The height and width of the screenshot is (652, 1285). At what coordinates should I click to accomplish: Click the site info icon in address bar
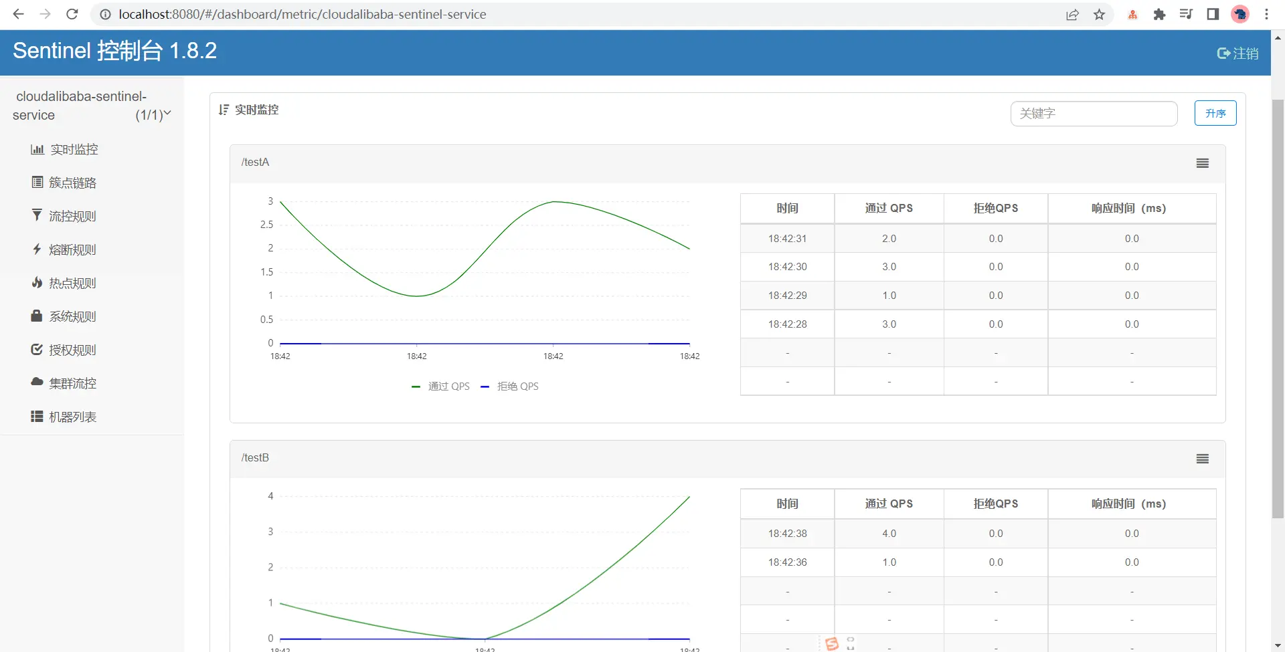coord(105,14)
